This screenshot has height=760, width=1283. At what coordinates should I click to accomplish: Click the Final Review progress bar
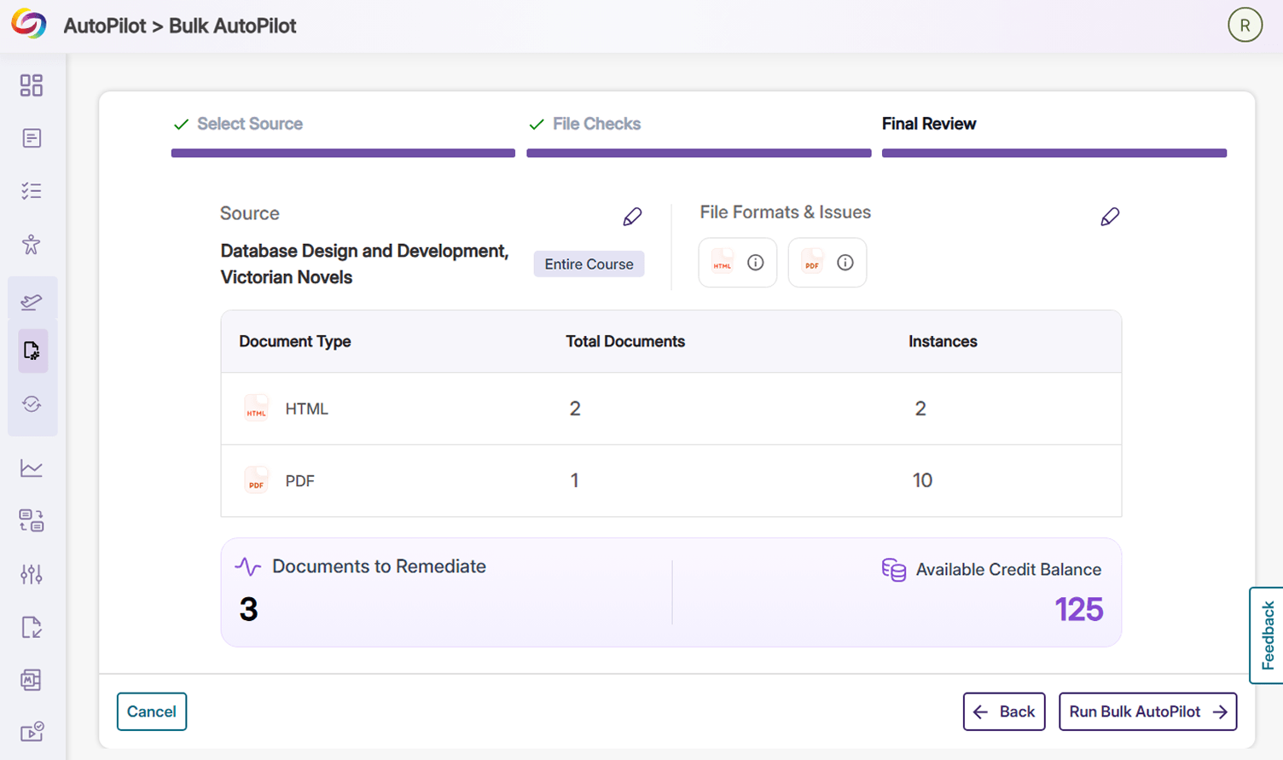click(1054, 154)
